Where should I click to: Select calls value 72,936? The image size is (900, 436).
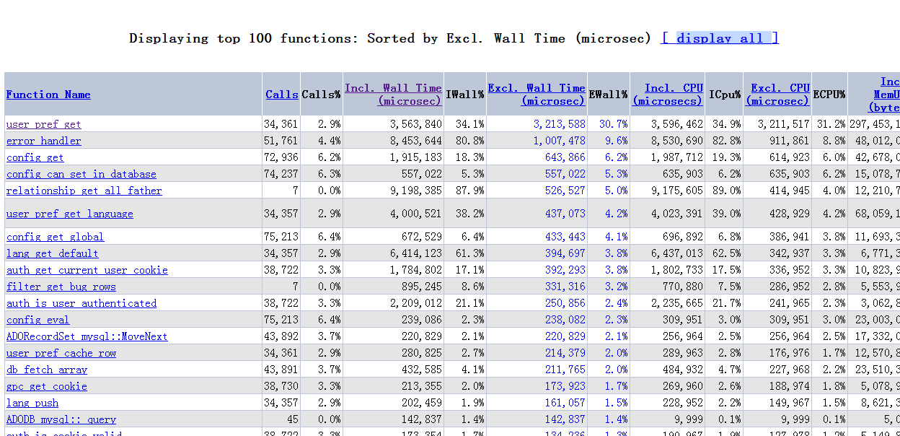[x=281, y=157]
